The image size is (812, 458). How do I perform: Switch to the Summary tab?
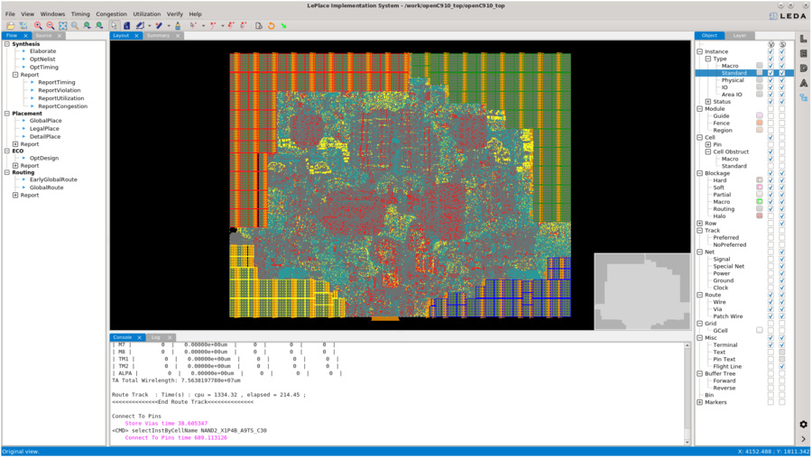click(158, 36)
